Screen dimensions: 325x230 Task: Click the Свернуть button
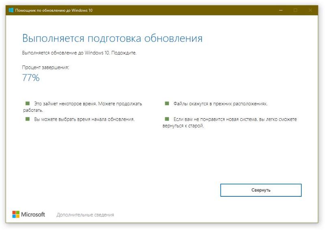coord(261,190)
